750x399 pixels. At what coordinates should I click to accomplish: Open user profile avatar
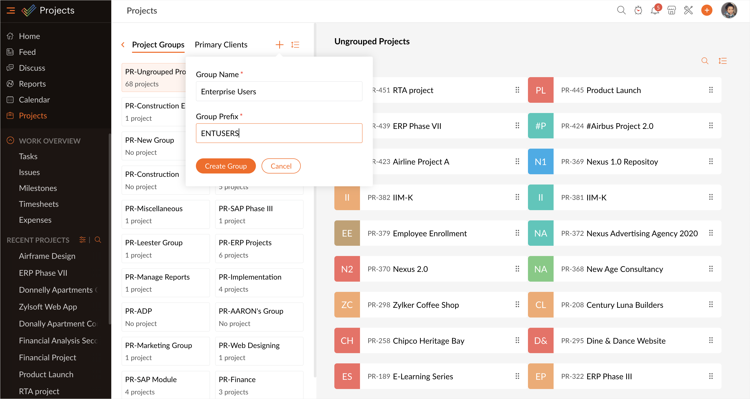(x=729, y=11)
